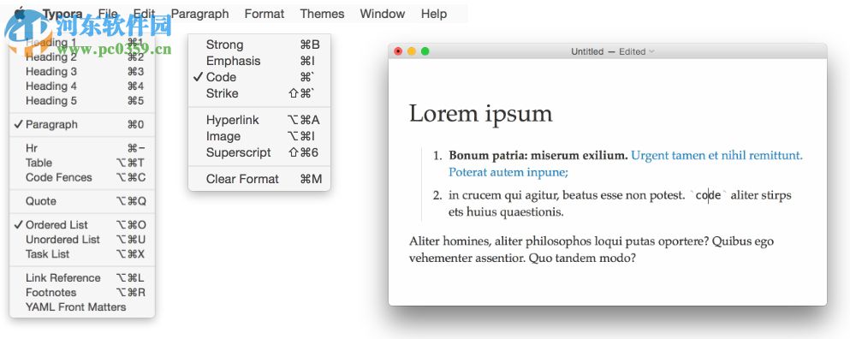Open the Themes menu
Viewport: 850px width, 339px height.
tap(322, 14)
